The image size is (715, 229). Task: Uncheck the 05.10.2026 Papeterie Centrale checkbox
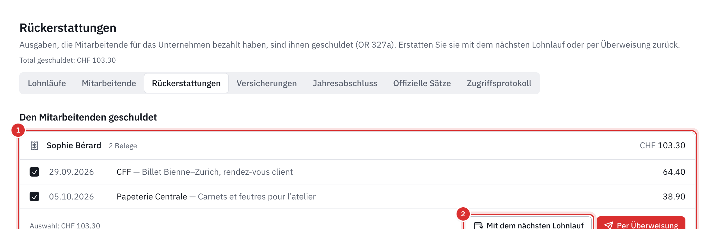pyautogui.click(x=34, y=196)
